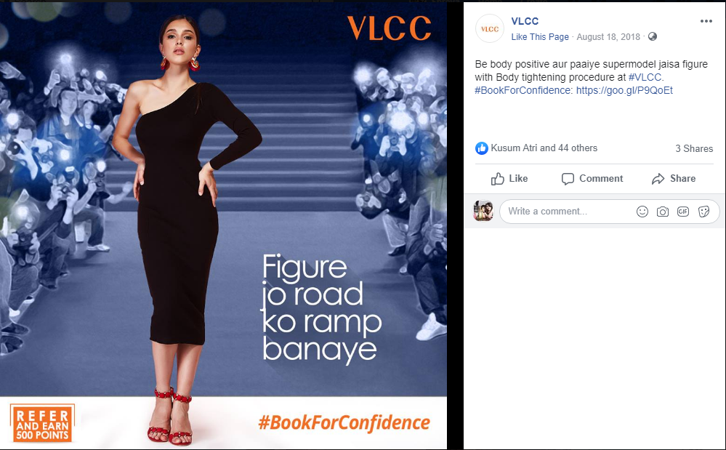This screenshot has height=450, width=726.
Task: Share the post via Share button
Action: 674,179
